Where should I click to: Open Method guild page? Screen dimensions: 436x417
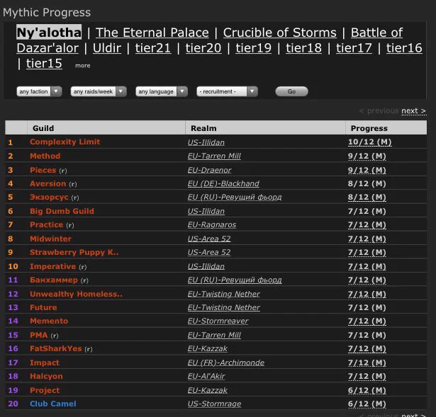(x=45, y=156)
